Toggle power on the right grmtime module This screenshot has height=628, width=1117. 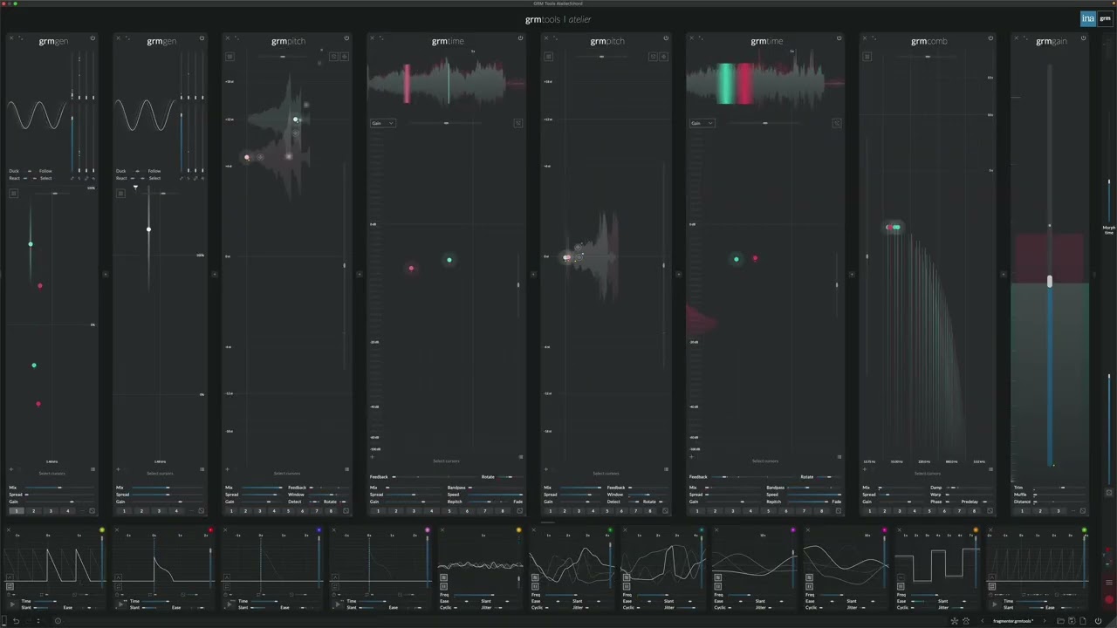(839, 38)
